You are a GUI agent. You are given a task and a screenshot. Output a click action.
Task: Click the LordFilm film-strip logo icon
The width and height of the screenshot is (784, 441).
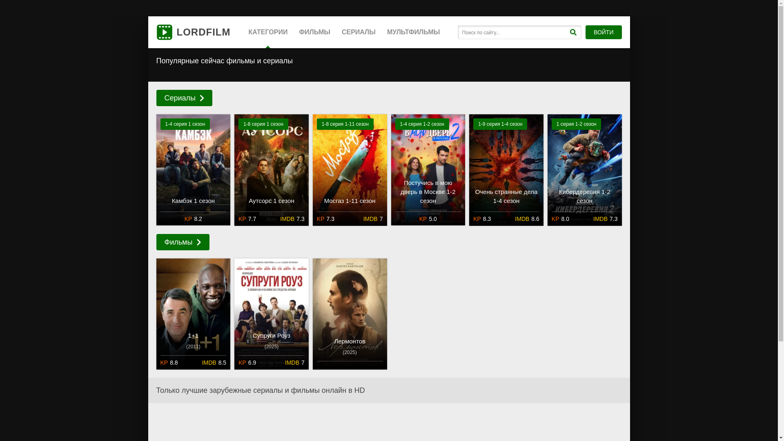click(x=164, y=32)
